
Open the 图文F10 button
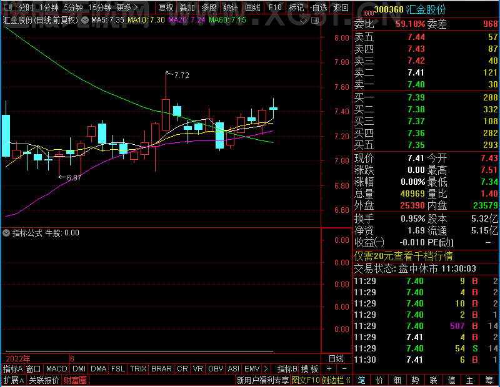coord(306,380)
